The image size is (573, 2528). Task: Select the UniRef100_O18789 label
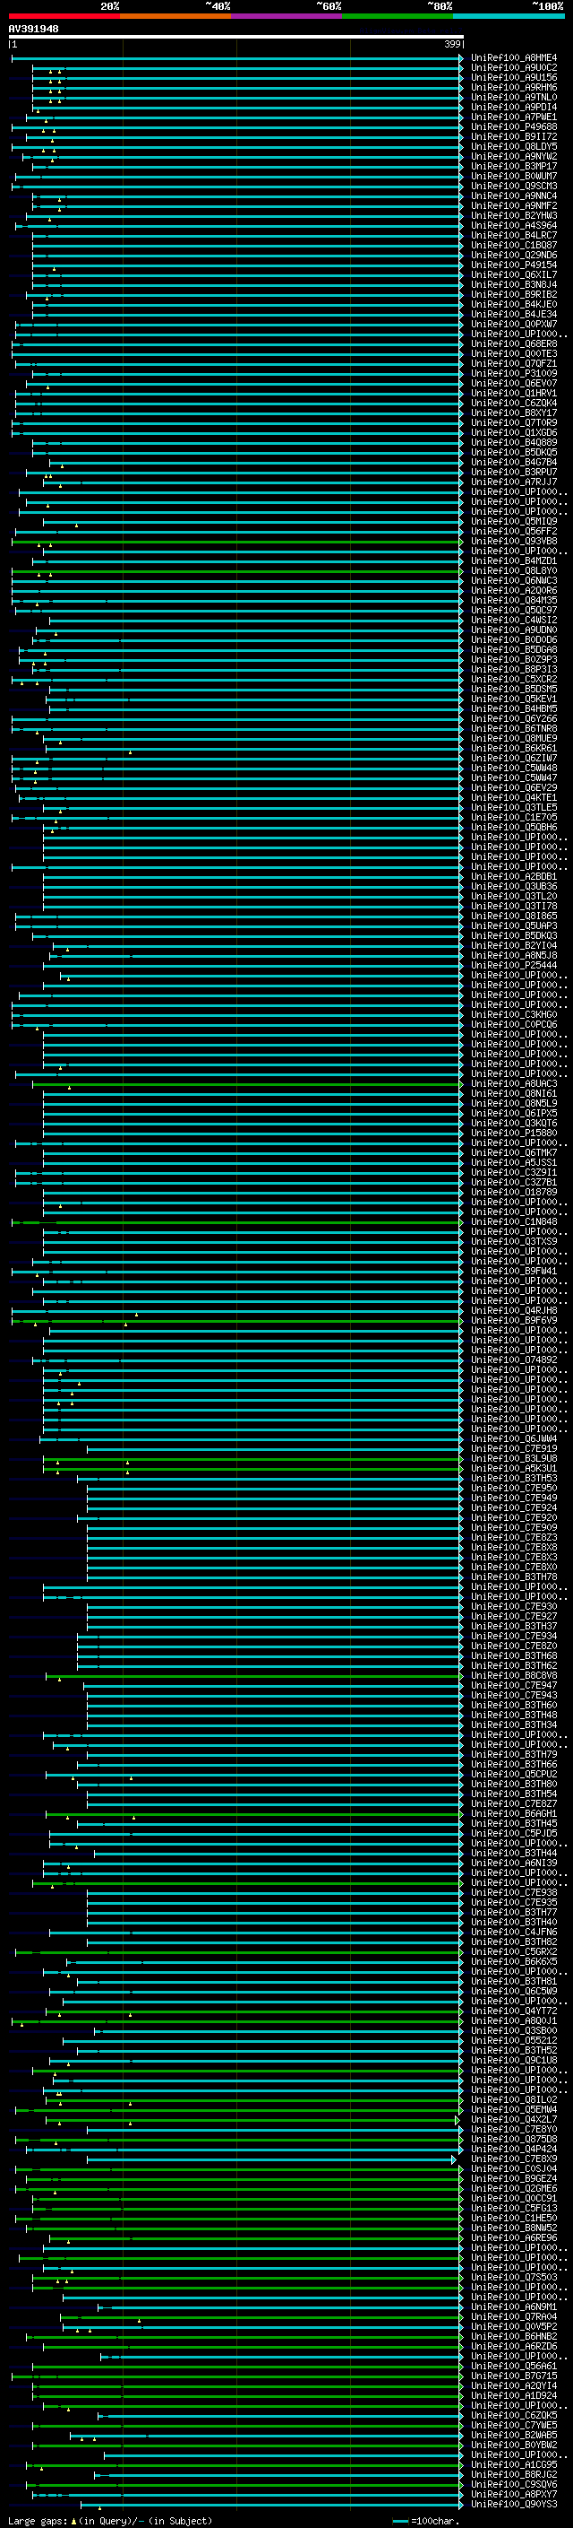tap(514, 1193)
